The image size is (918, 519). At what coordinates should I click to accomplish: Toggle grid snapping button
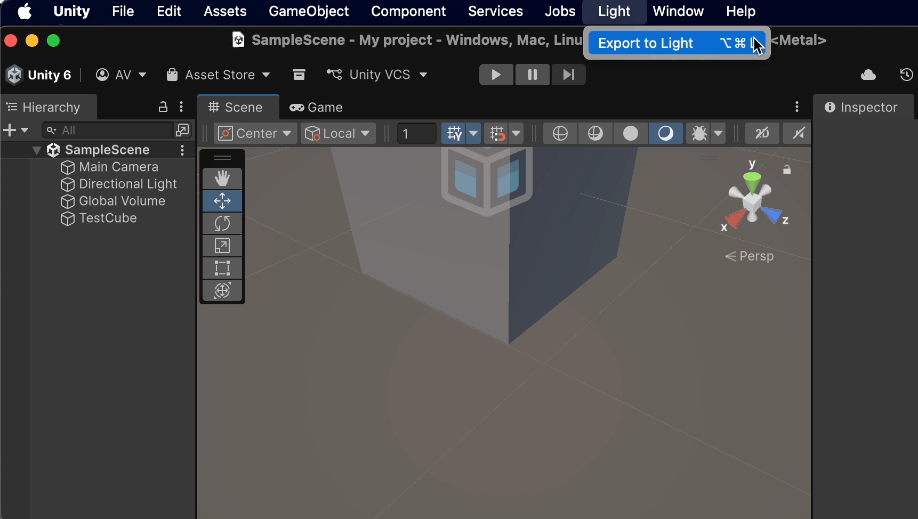pyautogui.click(x=497, y=133)
